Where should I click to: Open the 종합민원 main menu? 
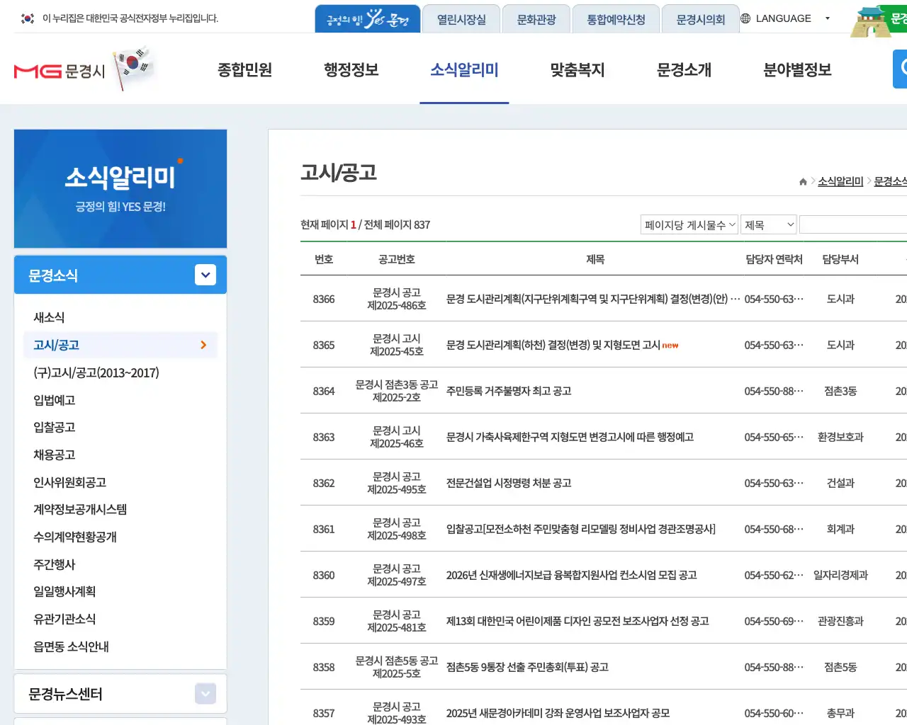244,69
